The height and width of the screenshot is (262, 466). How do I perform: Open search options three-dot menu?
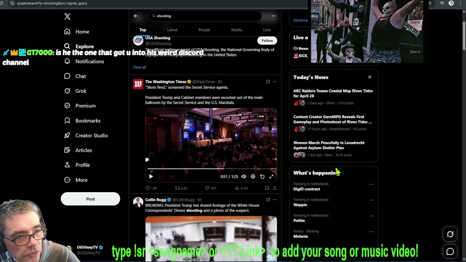pos(274,16)
